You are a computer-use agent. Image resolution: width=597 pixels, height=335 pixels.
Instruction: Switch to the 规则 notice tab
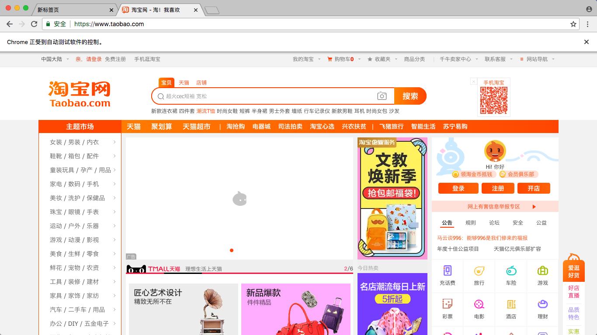pos(471,223)
